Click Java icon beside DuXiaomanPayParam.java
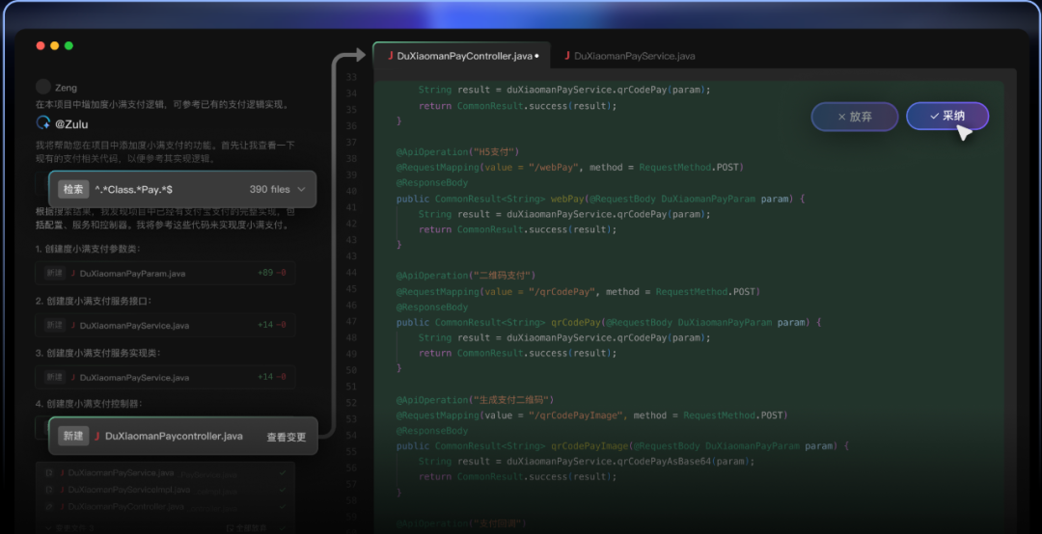Image resolution: width=1042 pixels, height=534 pixels. coord(72,274)
